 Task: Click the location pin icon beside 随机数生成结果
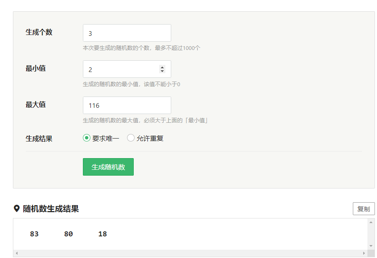(17, 208)
